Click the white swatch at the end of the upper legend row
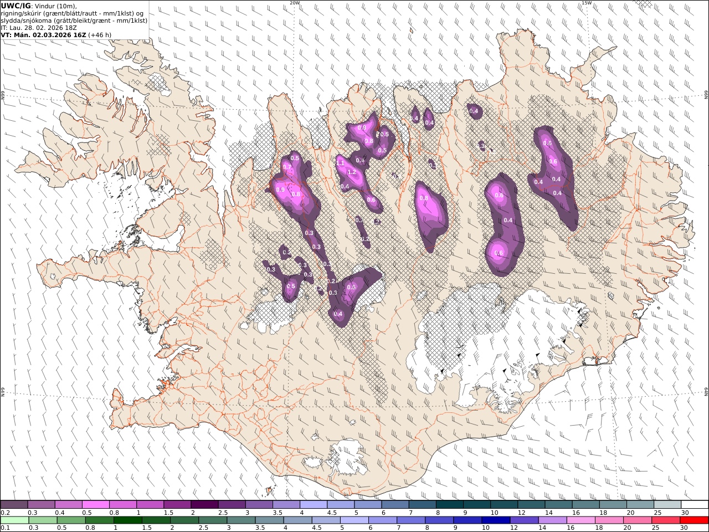This screenshot has width=709, height=532. tap(695, 505)
